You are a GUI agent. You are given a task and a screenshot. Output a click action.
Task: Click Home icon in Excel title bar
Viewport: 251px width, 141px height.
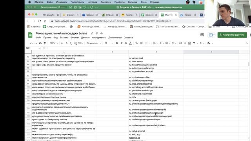[71, 7]
